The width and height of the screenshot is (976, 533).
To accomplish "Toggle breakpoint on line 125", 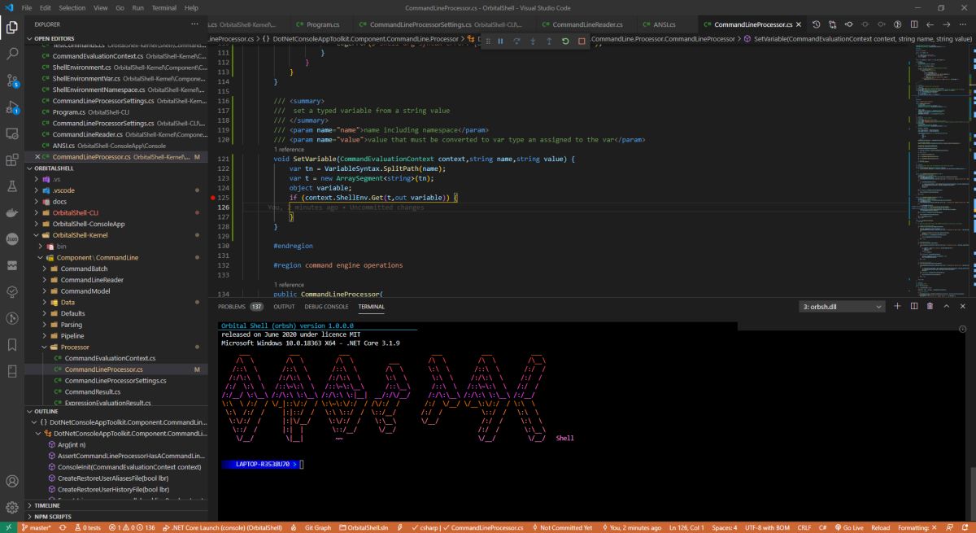I will (x=213, y=198).
